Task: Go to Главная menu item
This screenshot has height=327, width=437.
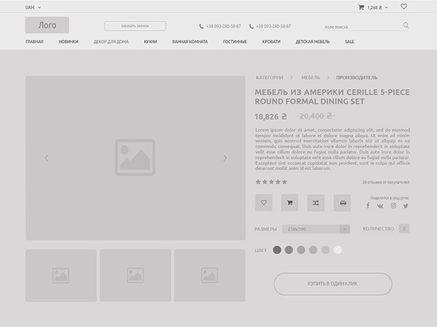Action: pos(35,42)
